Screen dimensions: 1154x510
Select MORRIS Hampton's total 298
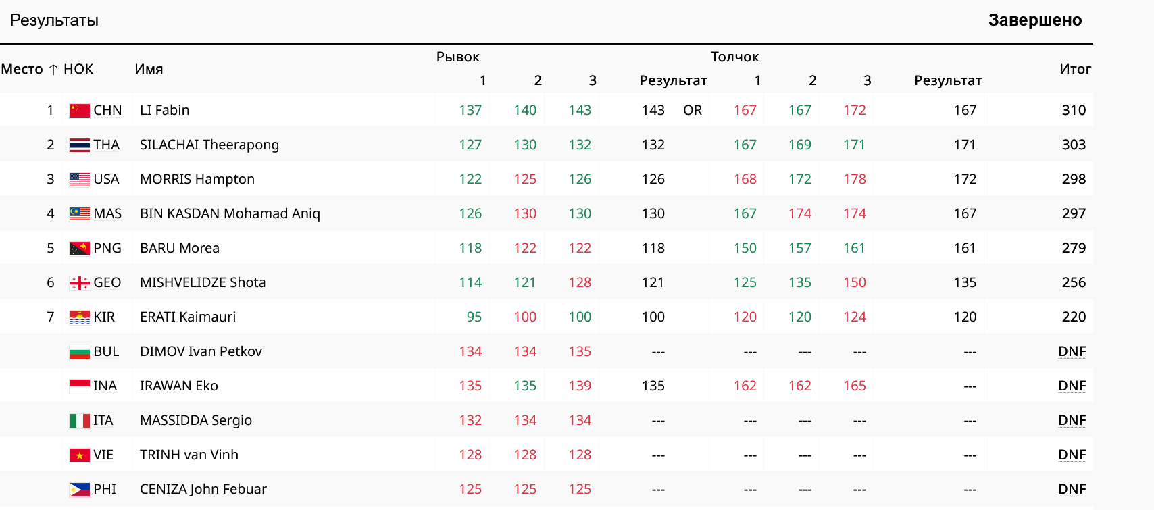[x=1074, y=179]
